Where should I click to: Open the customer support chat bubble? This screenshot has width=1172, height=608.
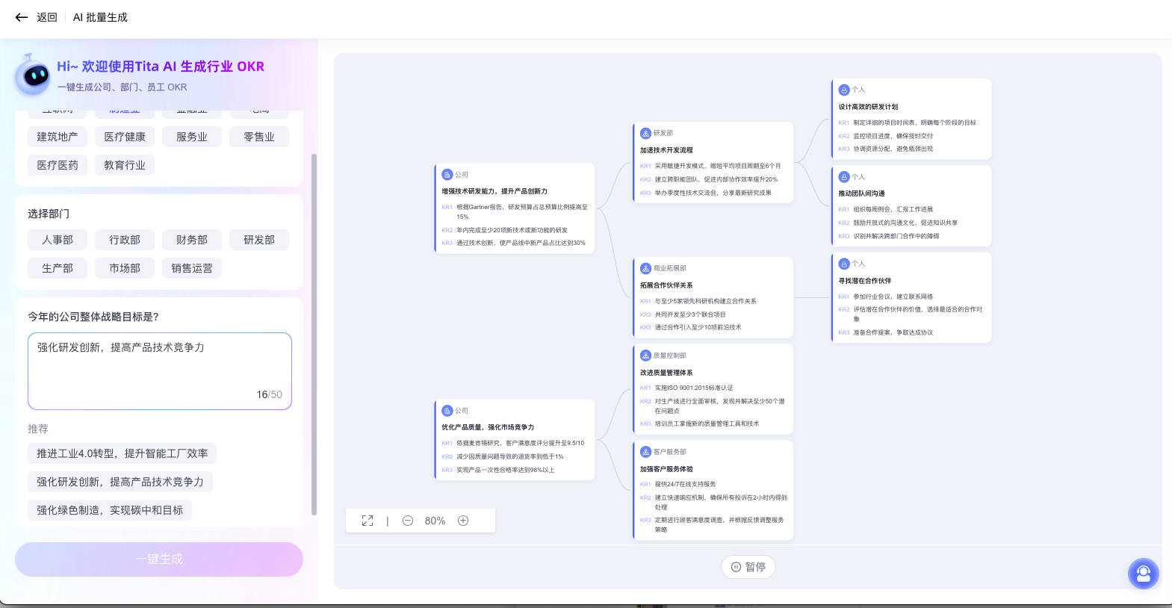[x=1143, y=573]
